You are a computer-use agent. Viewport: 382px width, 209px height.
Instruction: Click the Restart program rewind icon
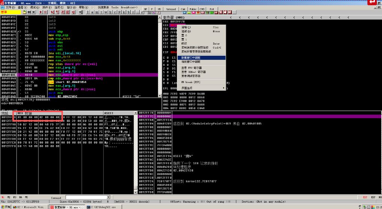[29, 12]
